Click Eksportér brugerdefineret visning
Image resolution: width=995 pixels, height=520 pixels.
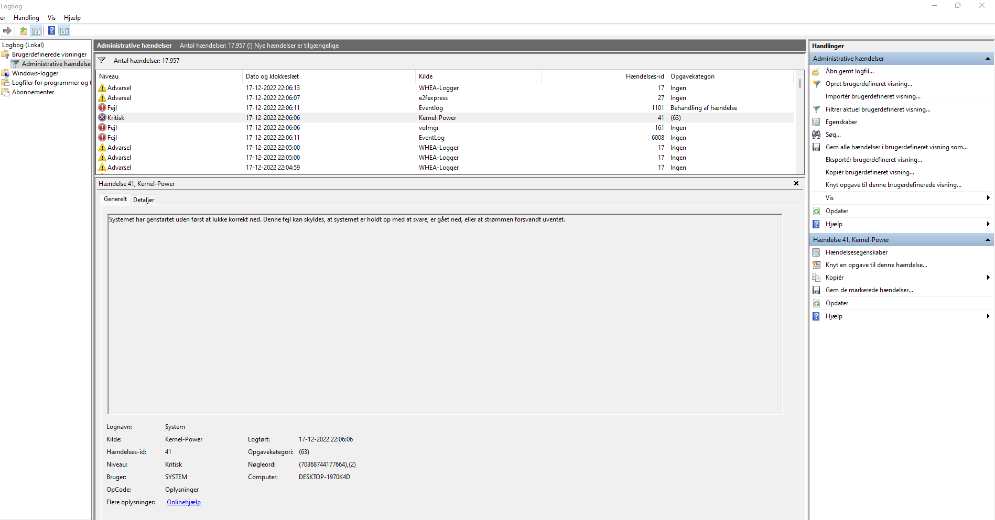(874, 160)
